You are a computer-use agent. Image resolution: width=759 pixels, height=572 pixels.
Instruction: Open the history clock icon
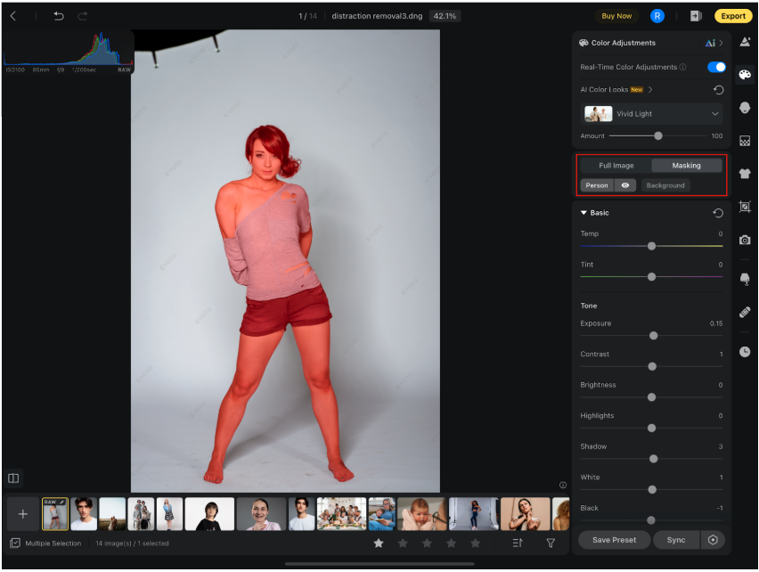[x=745, y=352]
